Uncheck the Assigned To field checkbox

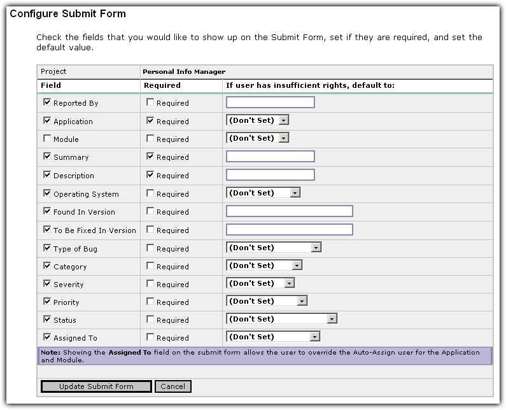coord(47,337)
